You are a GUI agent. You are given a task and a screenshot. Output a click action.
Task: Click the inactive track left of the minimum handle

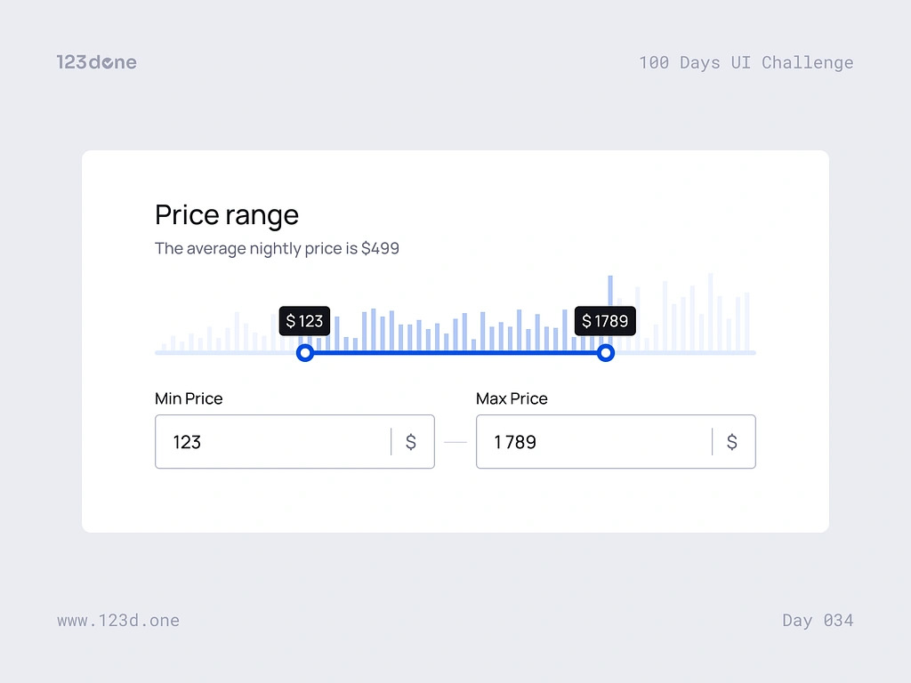coord(226,353)
